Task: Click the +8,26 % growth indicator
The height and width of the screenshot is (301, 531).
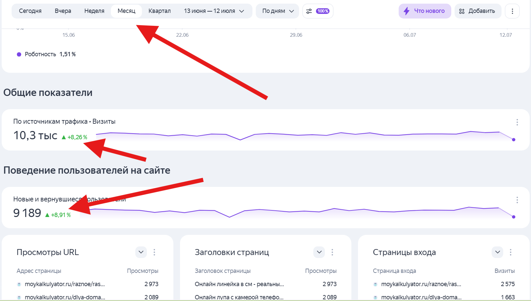Action: pyautogui.click(x=75, y=137)
